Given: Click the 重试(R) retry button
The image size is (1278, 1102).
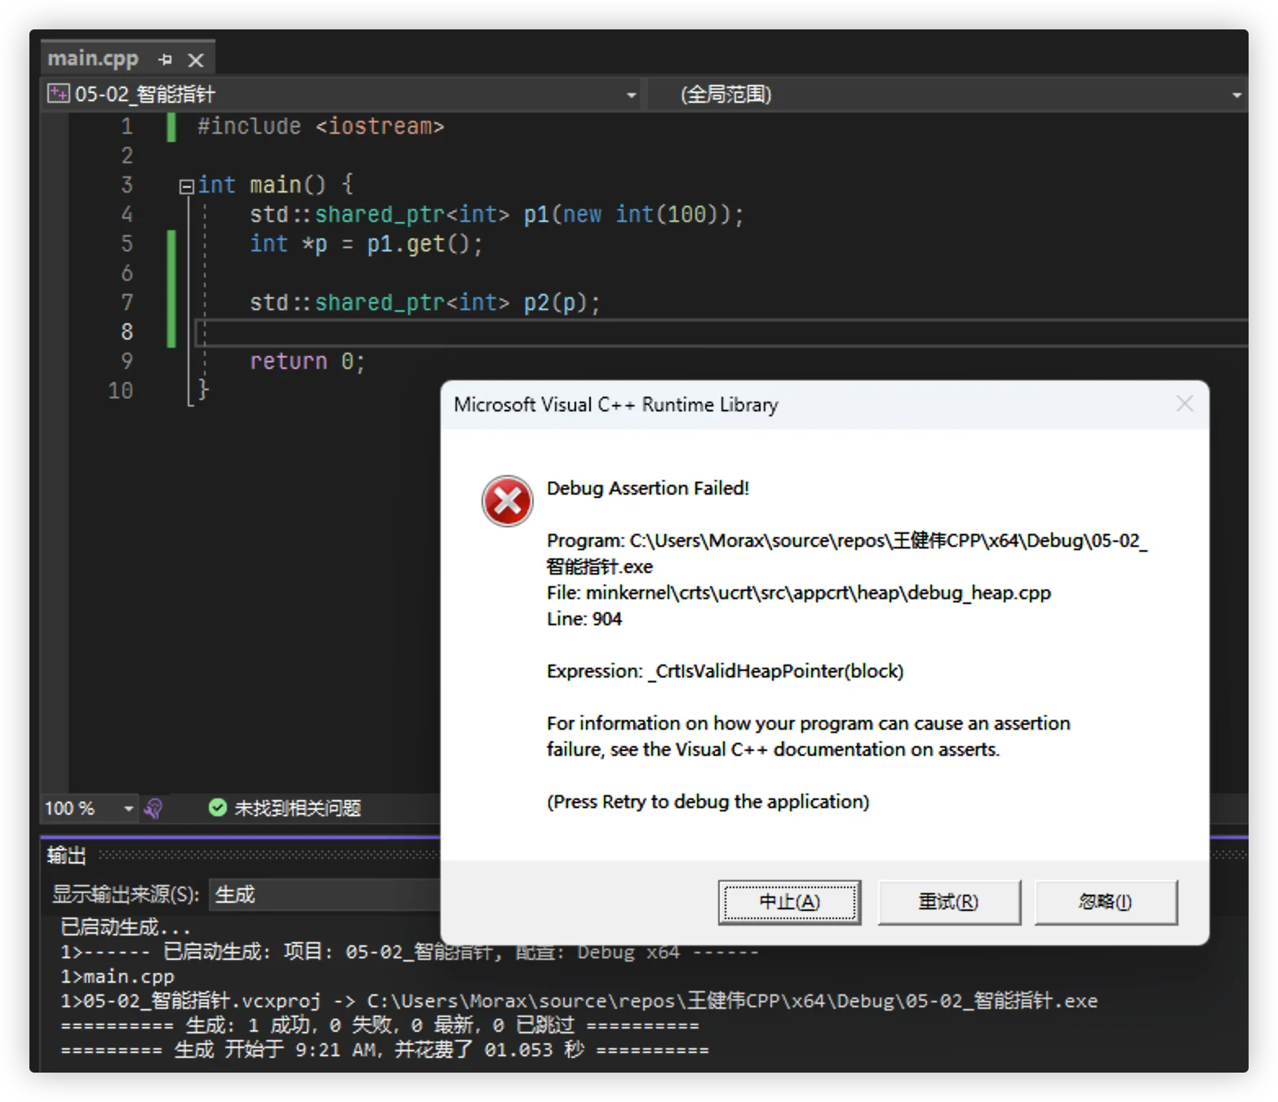Looking at the screenshot, I should click(948, 902).
